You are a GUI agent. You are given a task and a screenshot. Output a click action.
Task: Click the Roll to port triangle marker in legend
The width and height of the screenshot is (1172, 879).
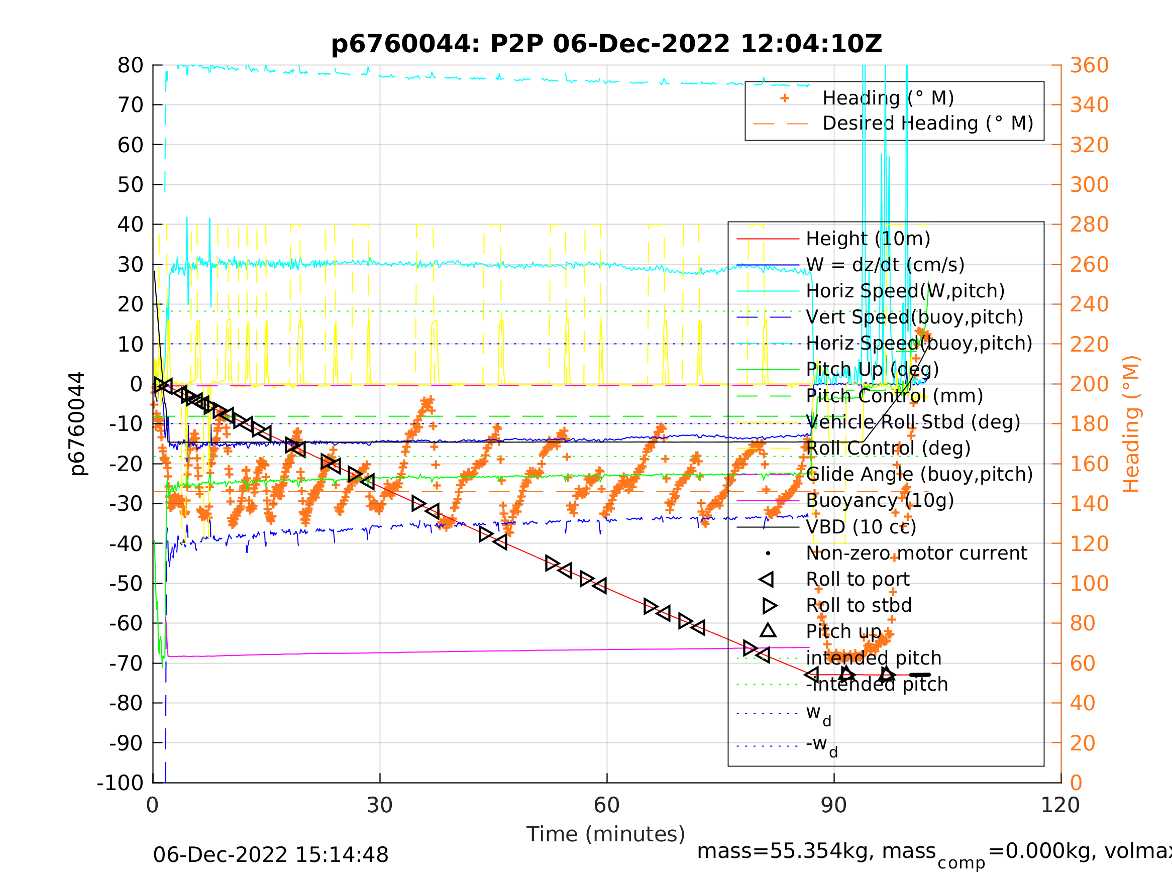767,580
